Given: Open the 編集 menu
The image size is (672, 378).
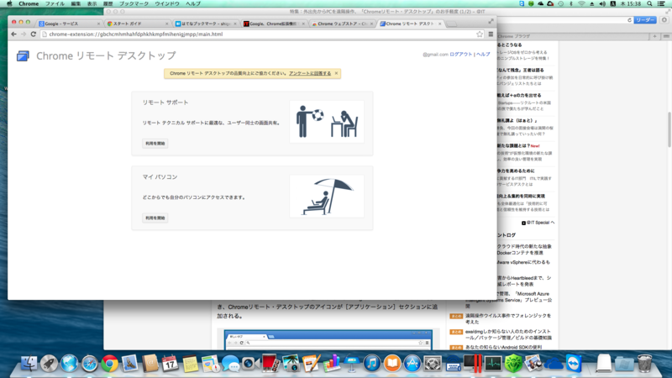Looking at the screenshot, I should pyautogui.click(x=76, y=3).
